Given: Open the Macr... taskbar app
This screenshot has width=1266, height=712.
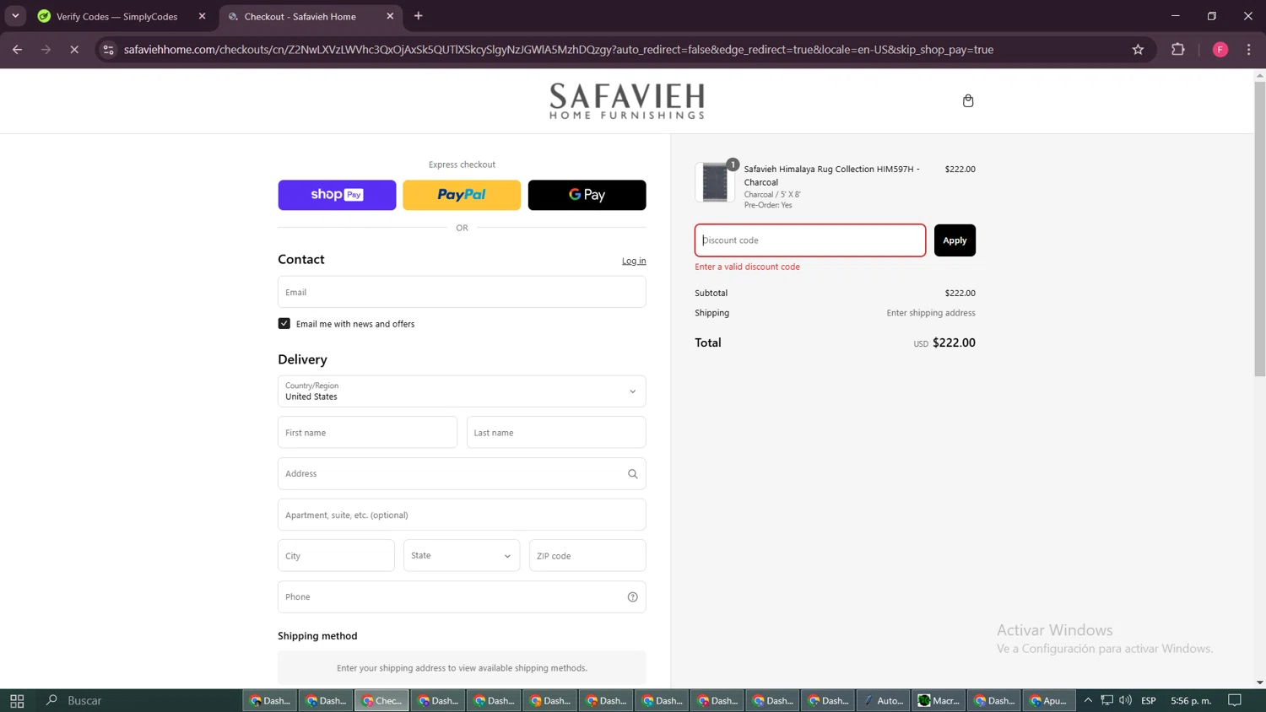Looking at the screenshot, I should coord(939,700).
